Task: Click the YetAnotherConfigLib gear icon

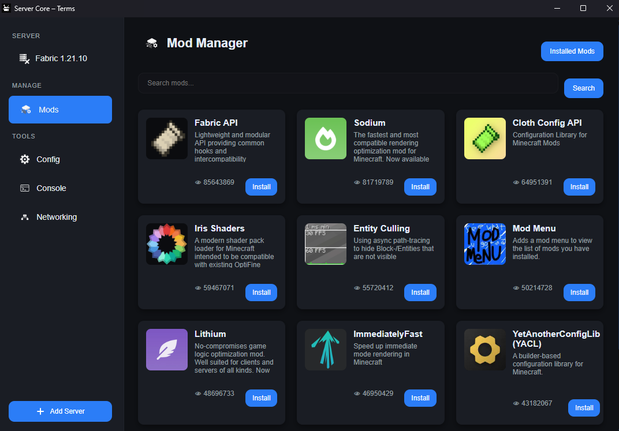Action: point(484,350)
